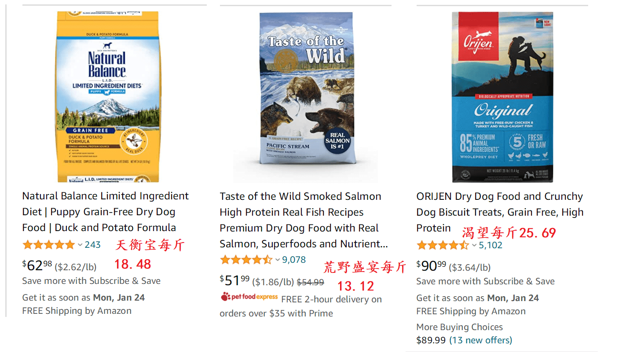The image size is (637, 353).
Task: Expand rating chevron beside 5,102 reviews
Action: click(474, 245)
